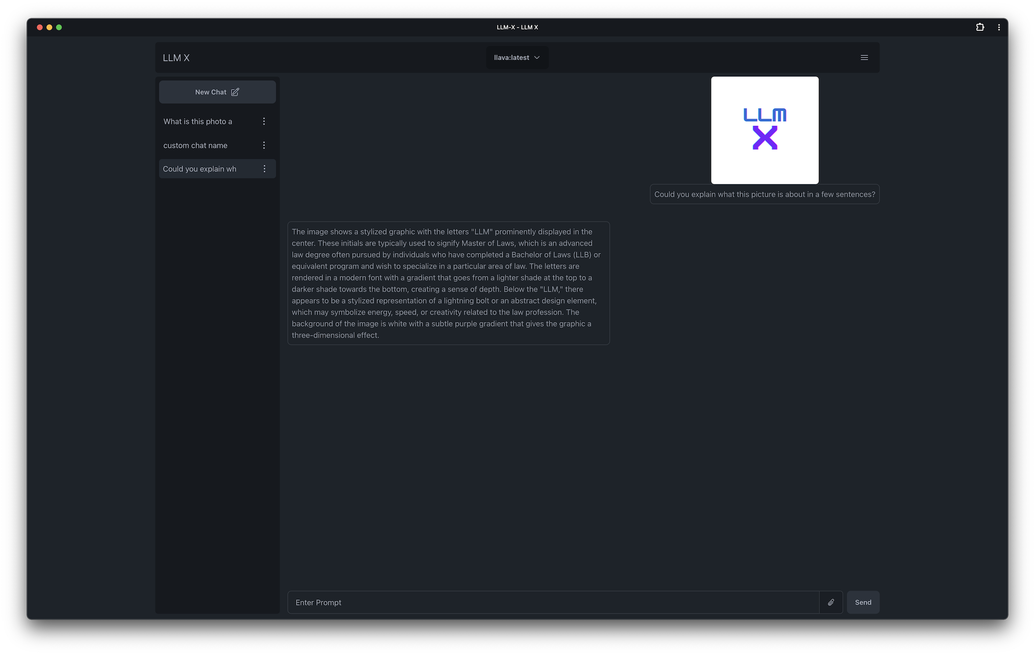1035x655 pixels.
Task: Select the 'What is this photo a' chat
Action: click(197, 122)
